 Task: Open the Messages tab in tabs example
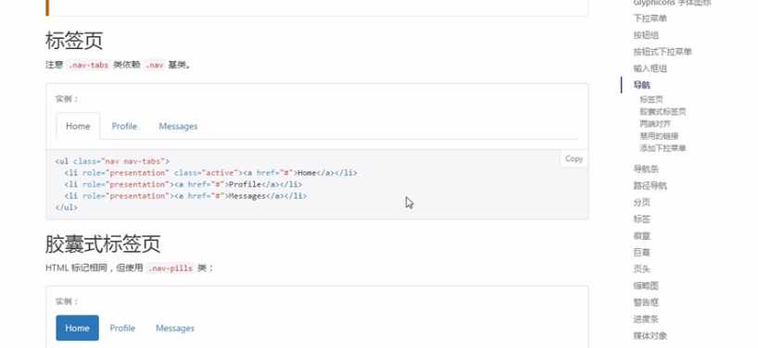[178, 127]
